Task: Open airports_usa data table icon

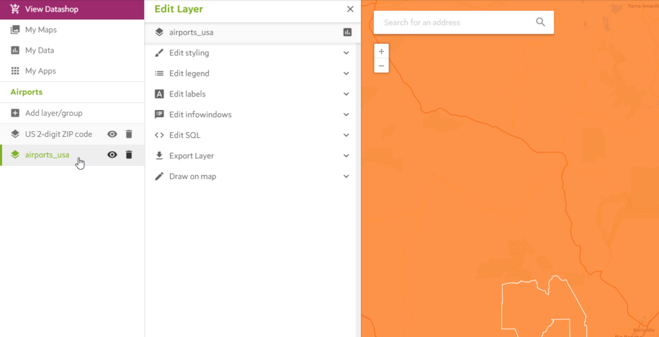Action: coord(347,32)
